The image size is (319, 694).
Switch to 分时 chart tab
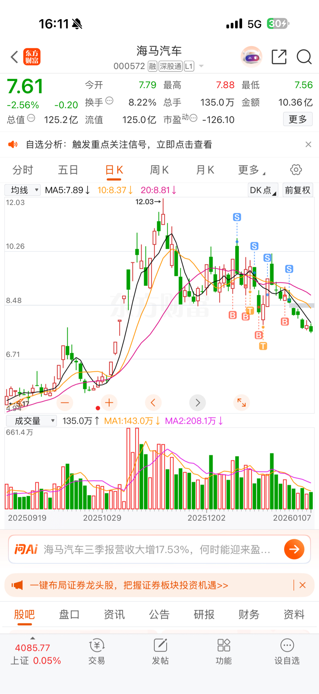tap(23, 170)
